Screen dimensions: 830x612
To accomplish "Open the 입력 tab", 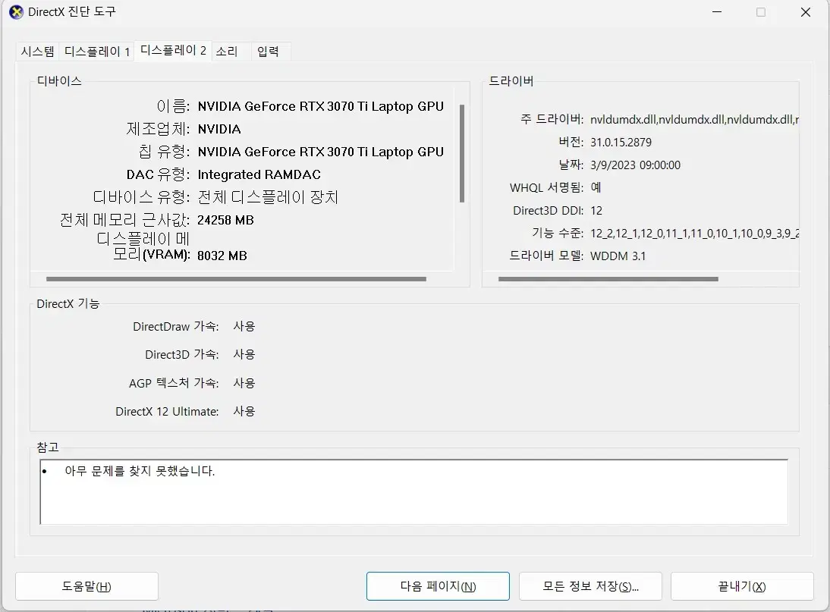I will point(268,52).
